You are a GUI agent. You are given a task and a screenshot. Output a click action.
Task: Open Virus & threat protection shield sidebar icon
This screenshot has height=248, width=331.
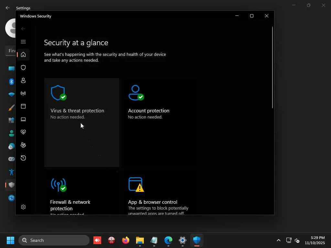tap(23, 67)
